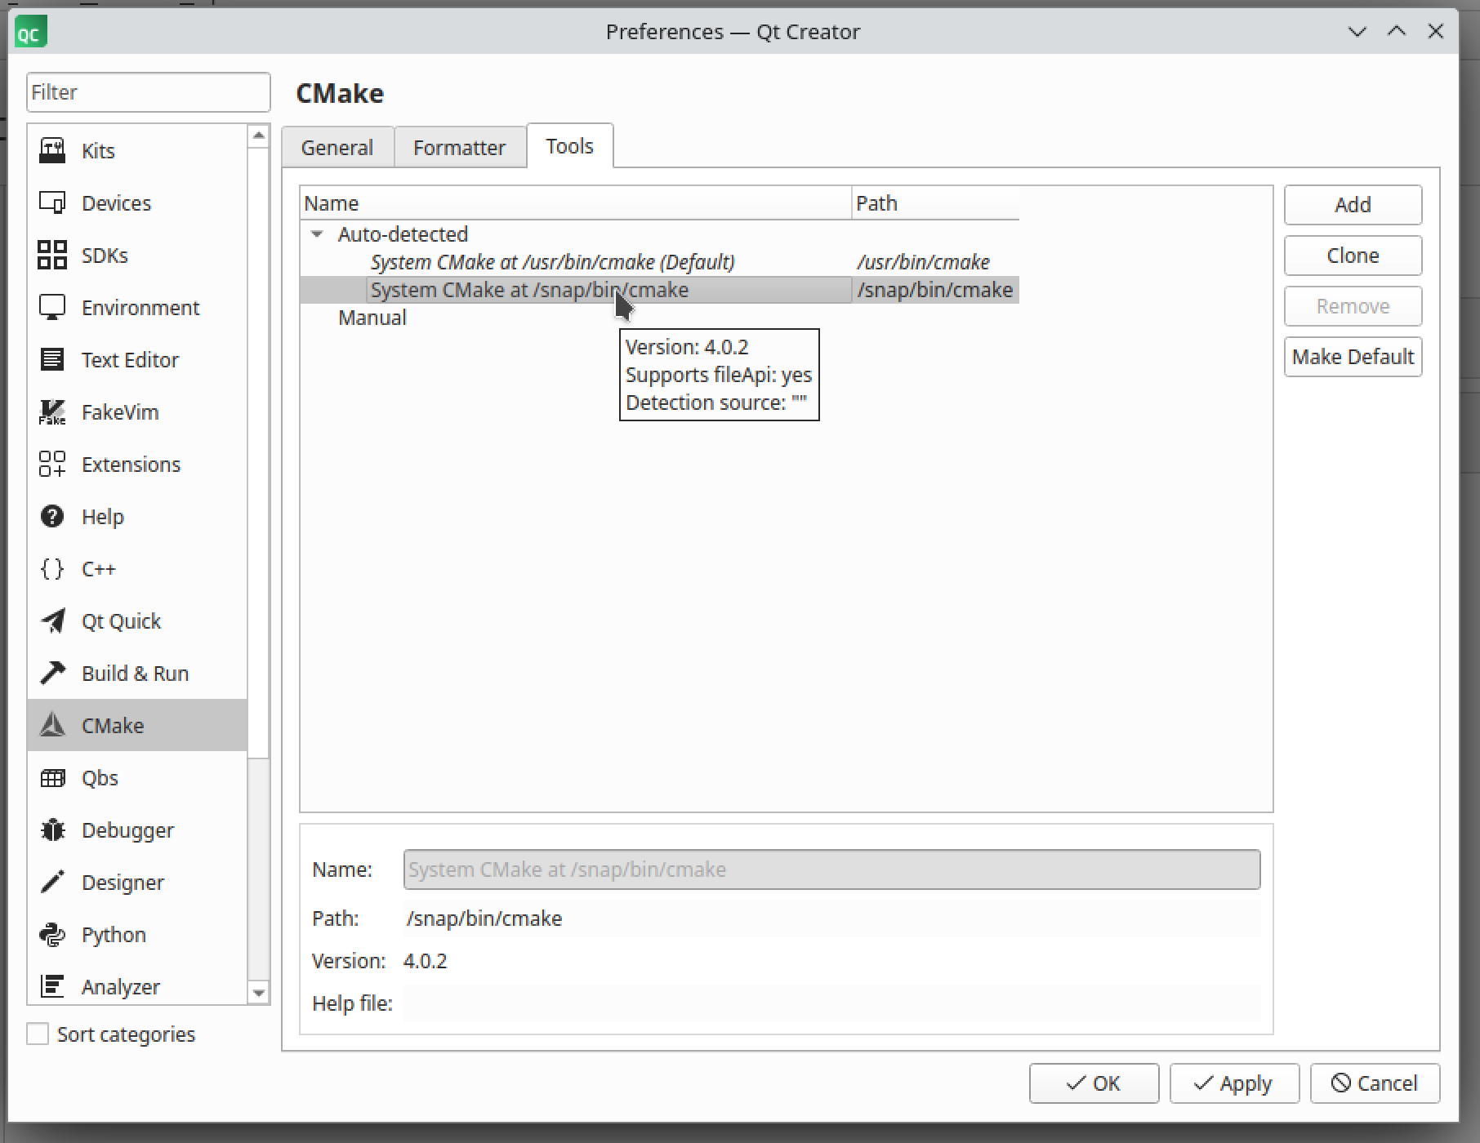
Task: Click the Qt Quick label
Action: coord(122,621)
